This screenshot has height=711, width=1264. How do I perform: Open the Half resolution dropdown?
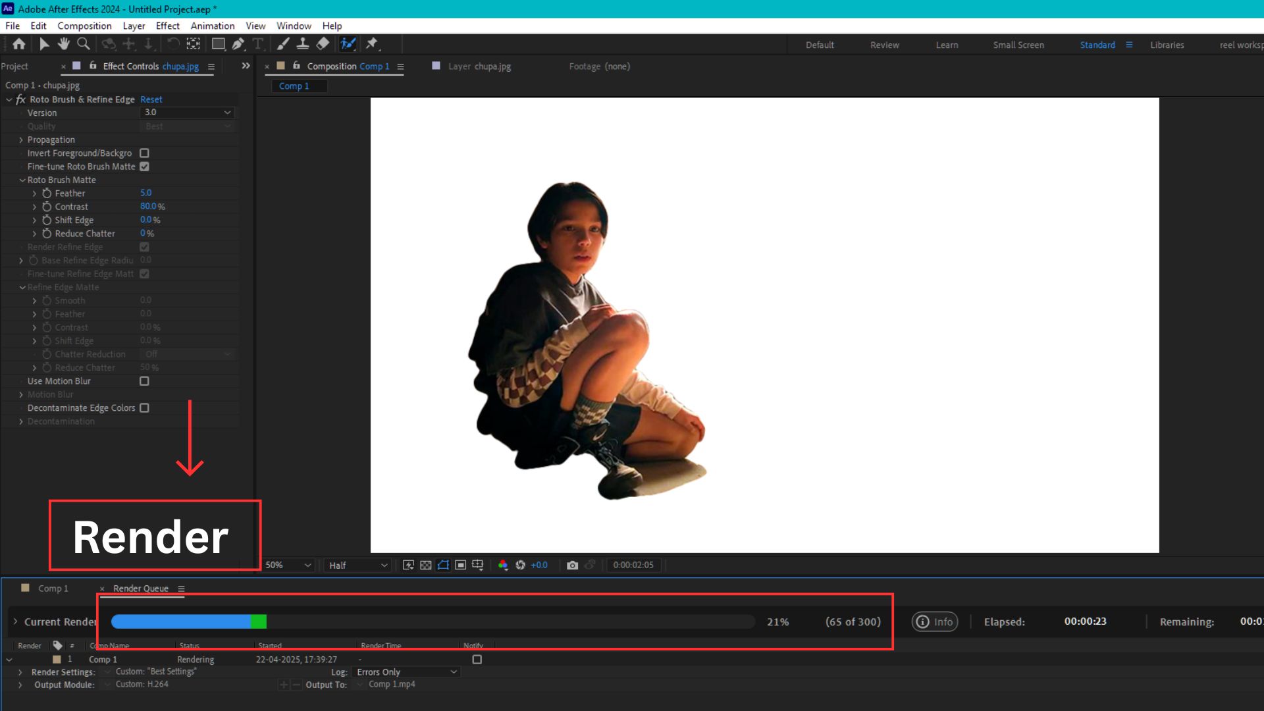[356, 565]
